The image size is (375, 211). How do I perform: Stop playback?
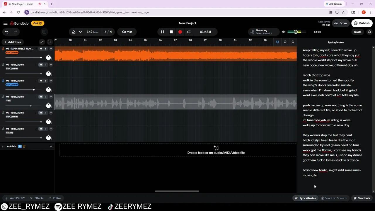171,32
